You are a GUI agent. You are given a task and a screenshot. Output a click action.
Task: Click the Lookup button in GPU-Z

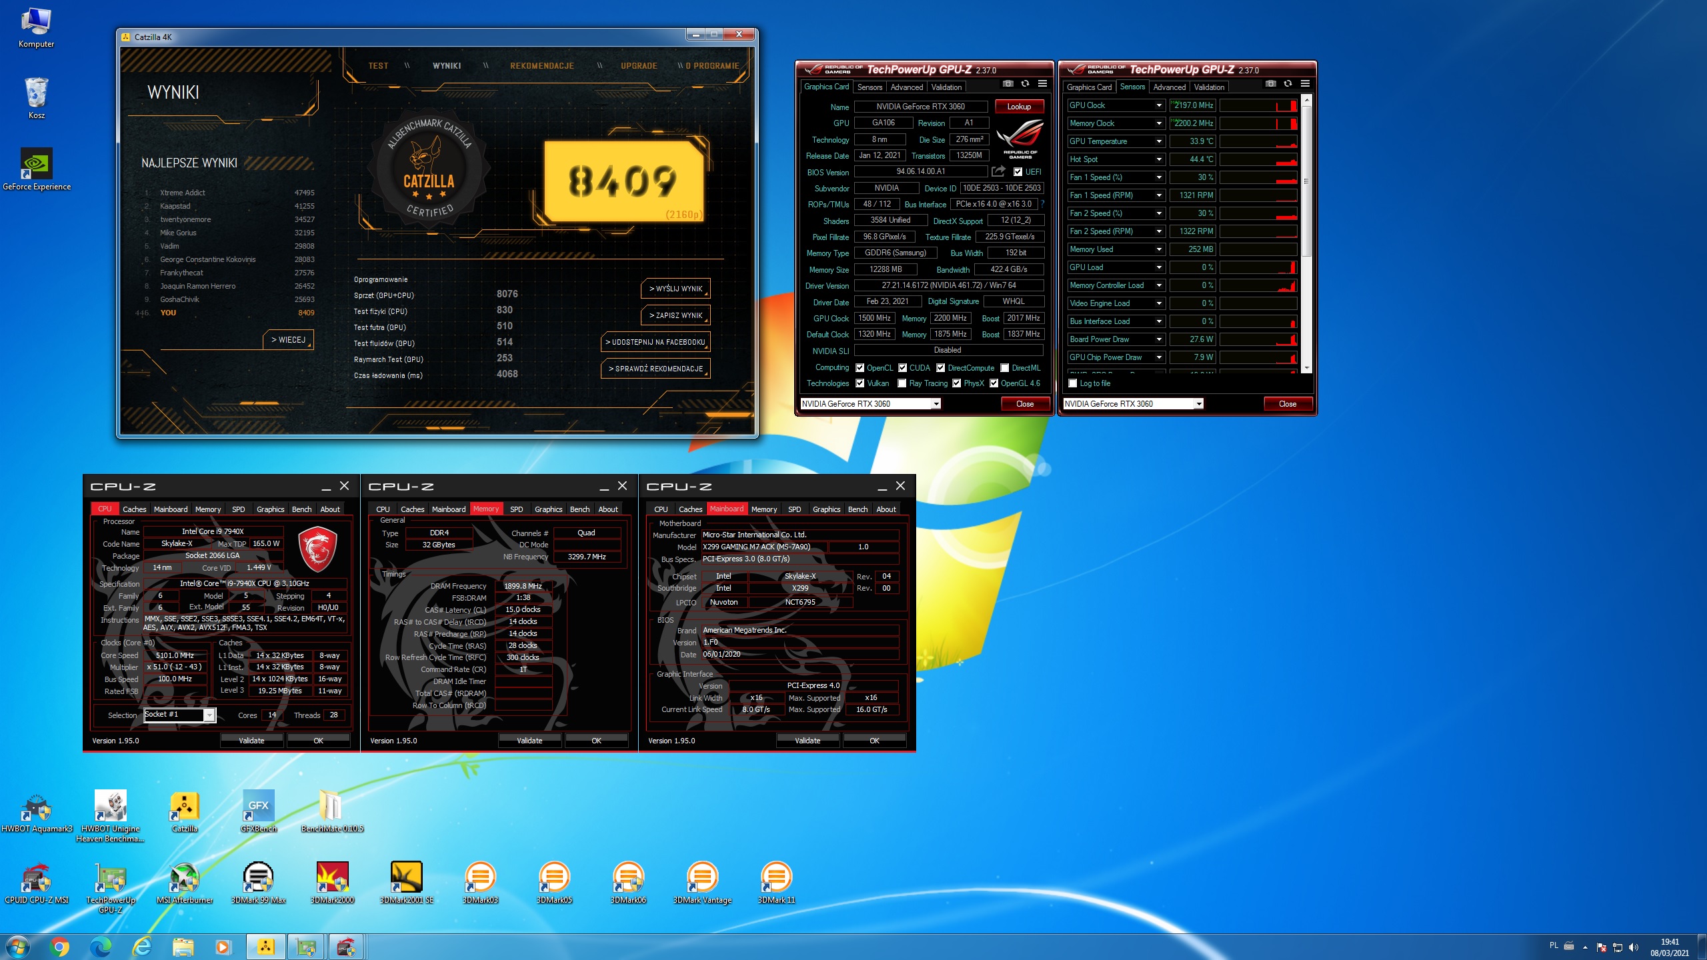1019,107
